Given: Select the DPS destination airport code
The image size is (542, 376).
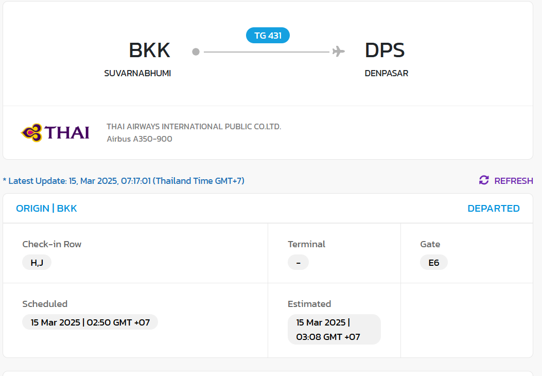Looking at the screenshot, I should coord(384,50).
